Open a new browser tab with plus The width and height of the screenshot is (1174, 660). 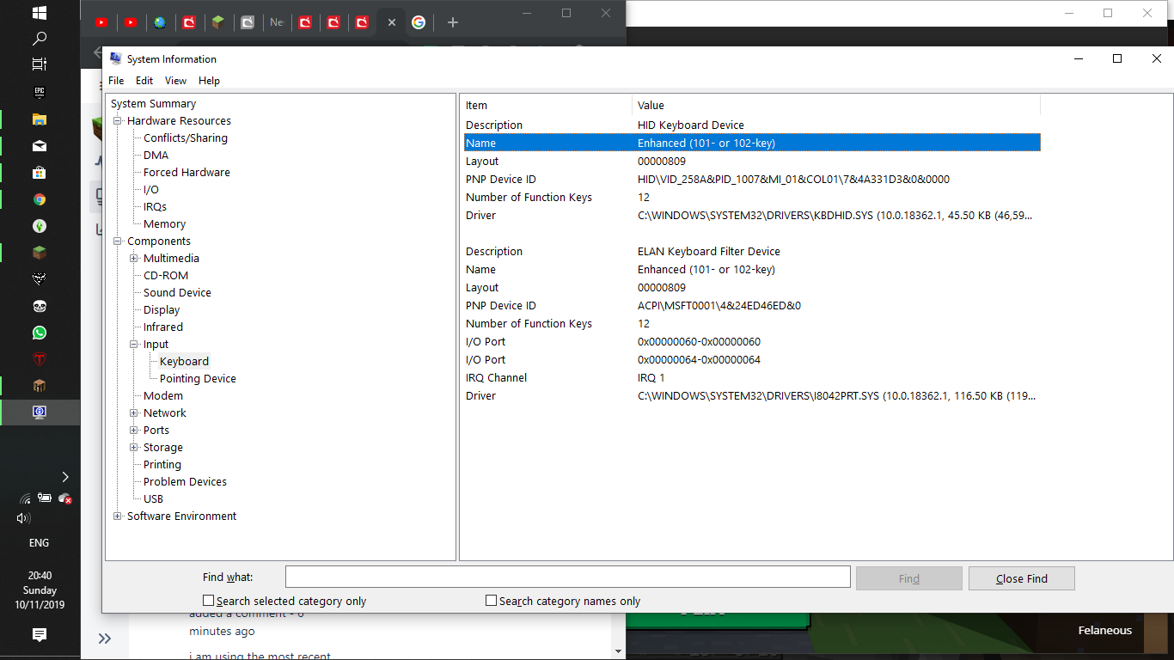pos(453,22)
